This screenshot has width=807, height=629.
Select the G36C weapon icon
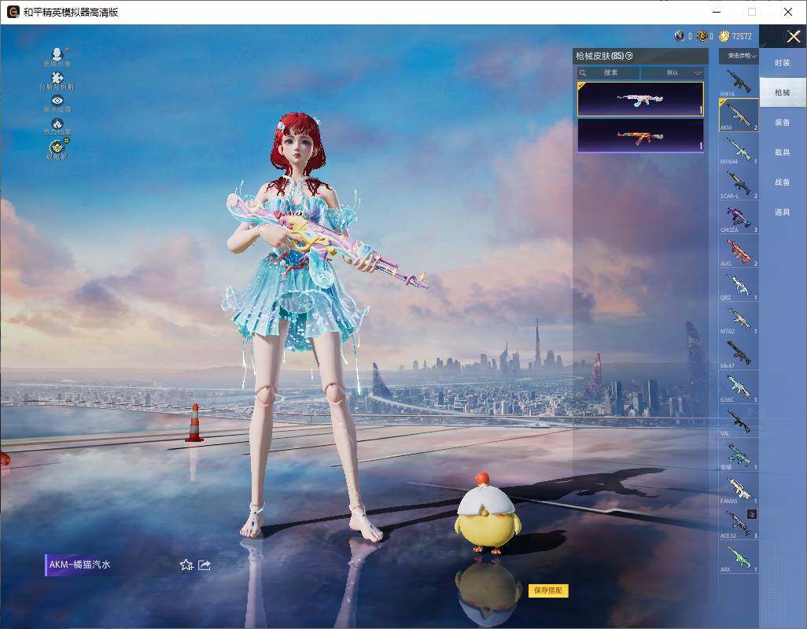click(x=739, y=387)
